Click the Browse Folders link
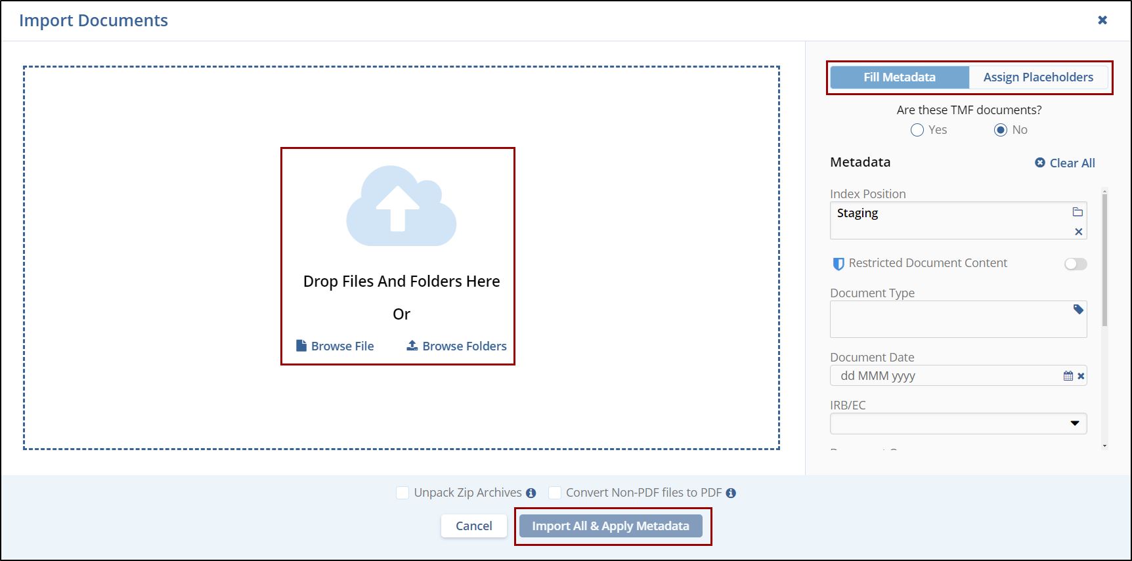The width and height of the screenshot is (1132, 561). coord(457,346)
